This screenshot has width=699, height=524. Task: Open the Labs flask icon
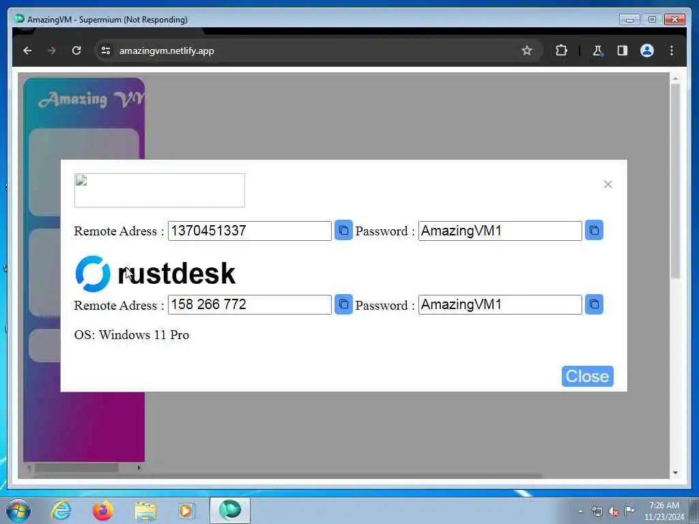[597, 50]
